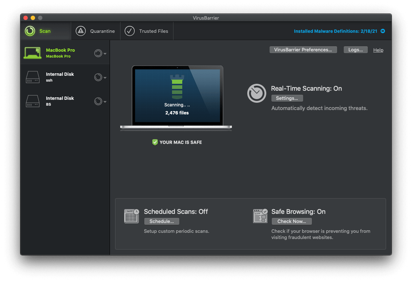
Task: Open the Logs window
Action: pyautogui.click(x=355, y=50)
